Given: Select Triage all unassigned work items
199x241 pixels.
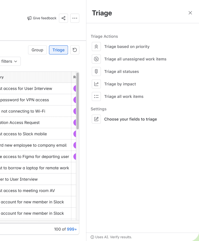Looking at the screenshot, I should tap(135, 59).
